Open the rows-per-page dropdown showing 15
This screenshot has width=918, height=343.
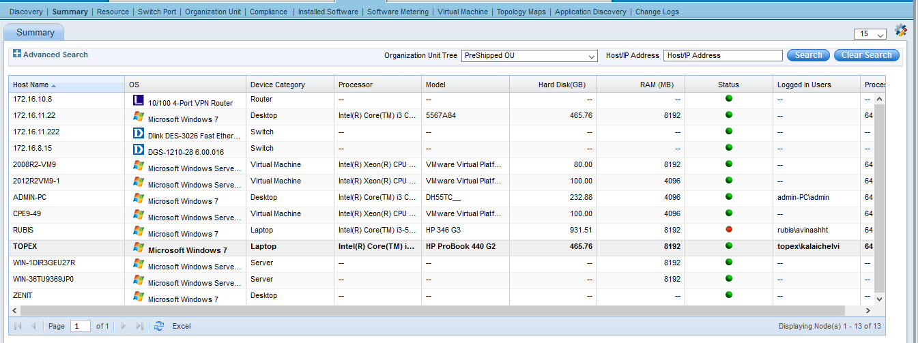pos(870,34)
